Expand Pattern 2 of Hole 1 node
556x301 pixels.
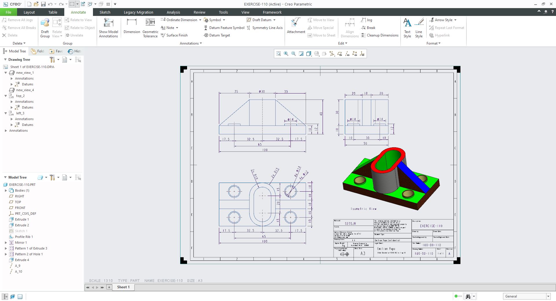(6, 254)
